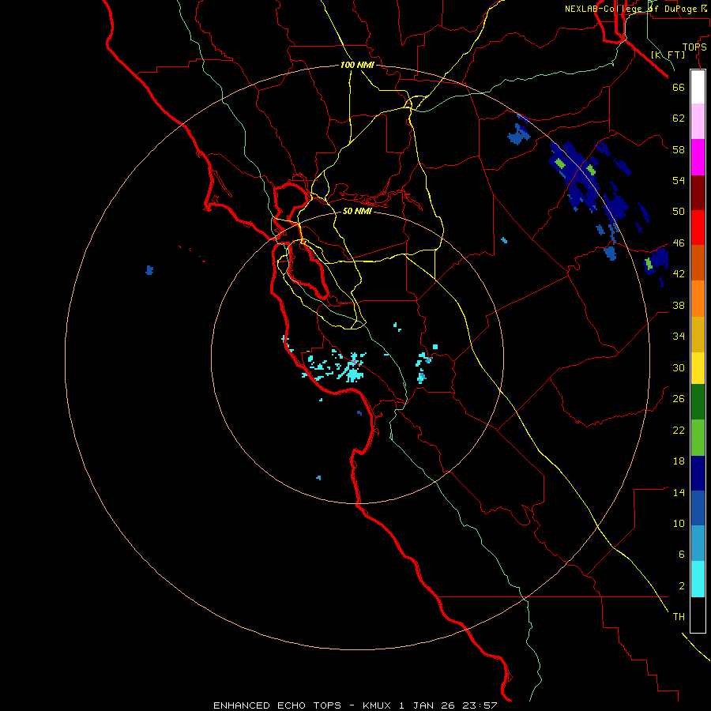Click the legend value 26
The width and height of the screenshot is (711, 711).
tap(679, 399)
